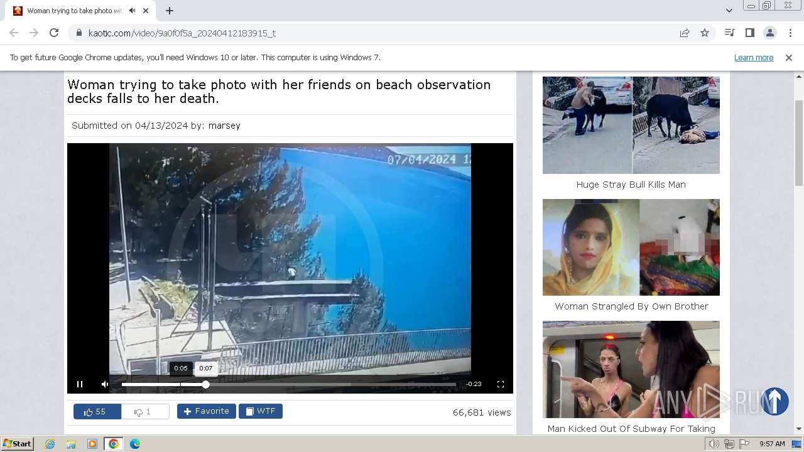Viewport: 804px width, 452px height.
Task: Open a new browser tab
Action: click(x=170, y=11)
